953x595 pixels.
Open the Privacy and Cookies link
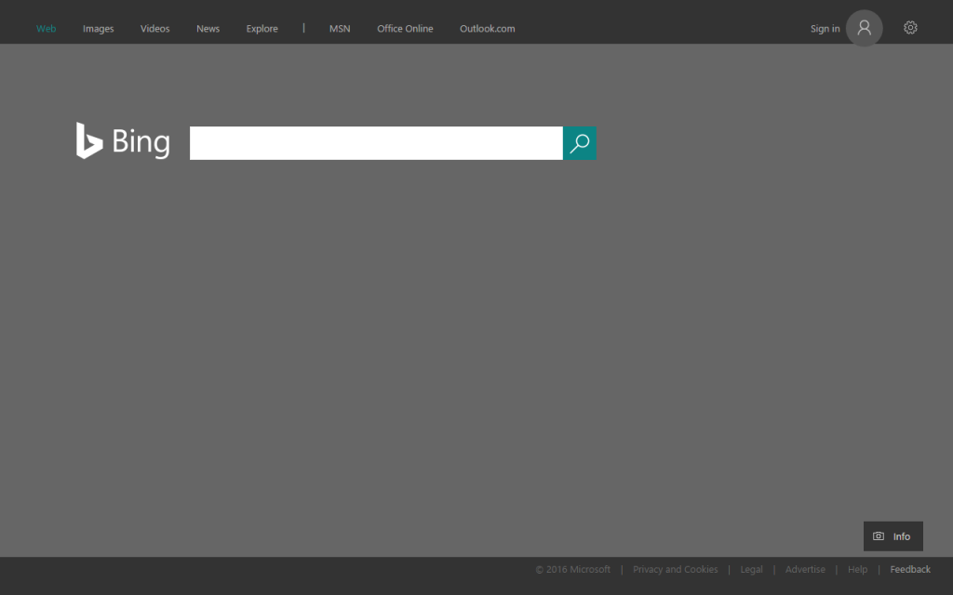click(675, 570)
